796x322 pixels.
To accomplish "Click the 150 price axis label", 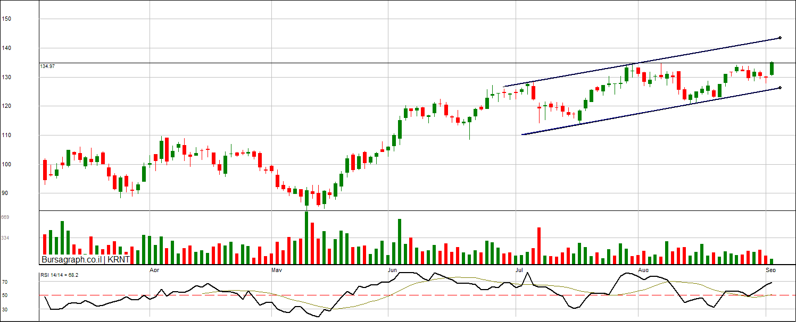I will click(6, 19).
